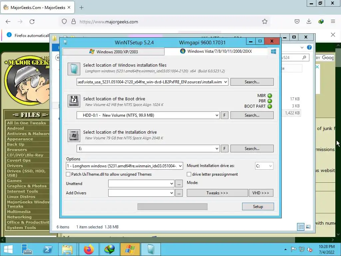Browse for Unattend file with ... button
The width and height of the screenshot is (341, 256).
click(x=179, y=184)
